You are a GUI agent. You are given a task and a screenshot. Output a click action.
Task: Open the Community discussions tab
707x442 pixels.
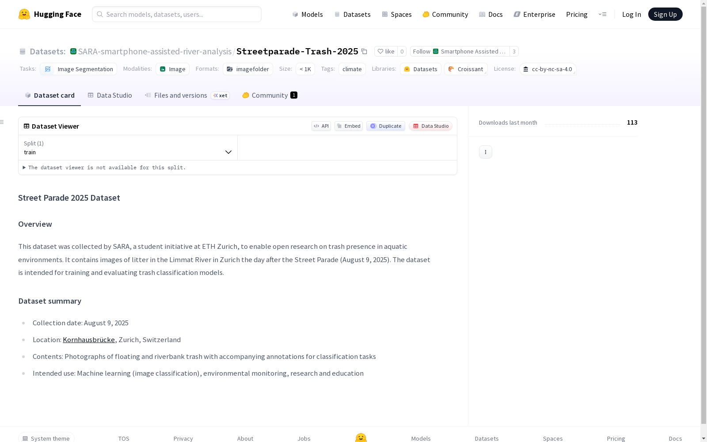270,95
